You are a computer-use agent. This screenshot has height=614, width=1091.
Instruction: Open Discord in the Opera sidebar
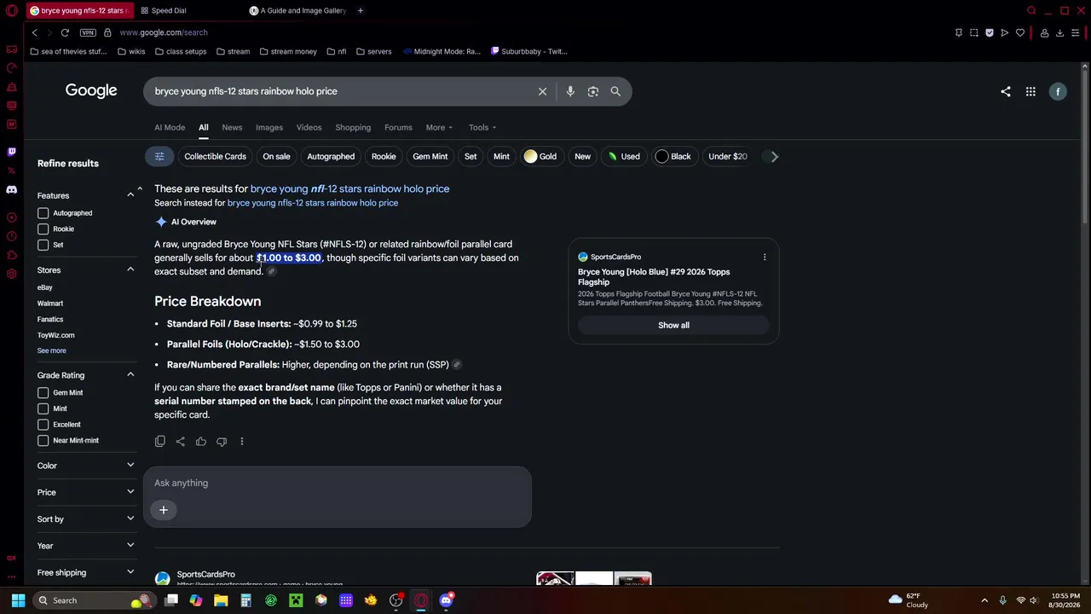tap(11, 189)
